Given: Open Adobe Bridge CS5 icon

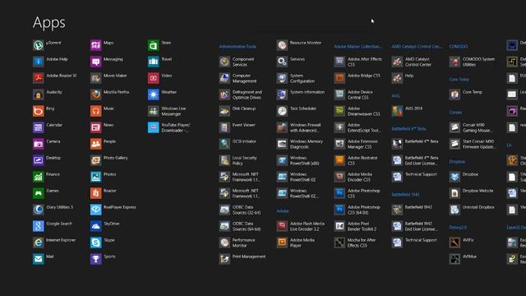Looking at the screenshot, I should pos(339,78).
